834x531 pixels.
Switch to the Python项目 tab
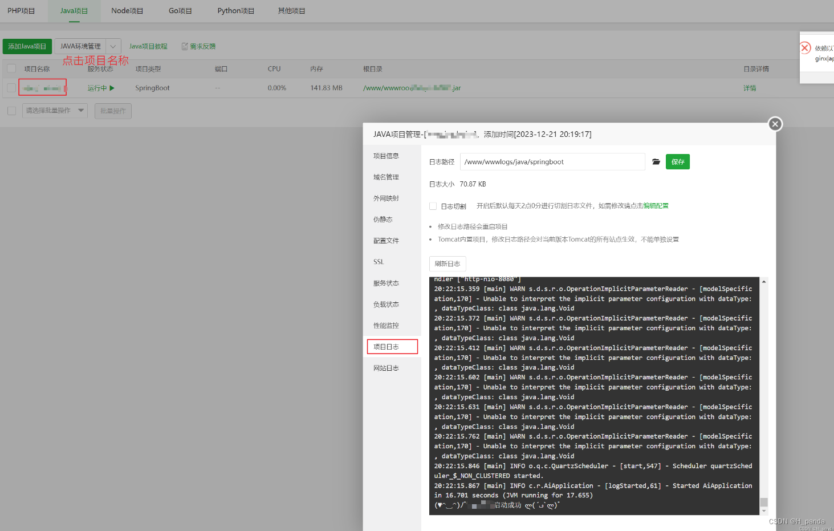[x=236, y=11]
